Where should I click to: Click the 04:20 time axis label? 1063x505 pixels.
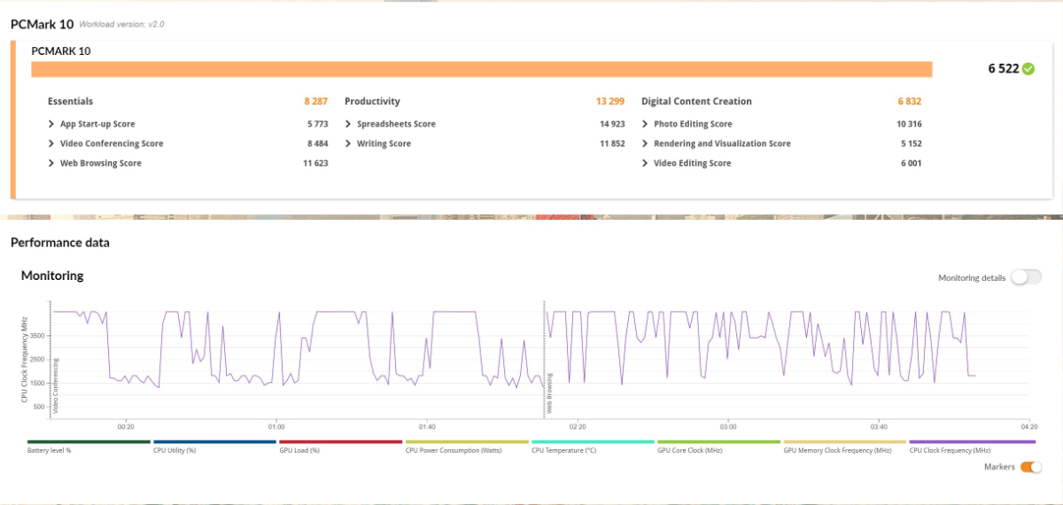[x=1028, y=425]
